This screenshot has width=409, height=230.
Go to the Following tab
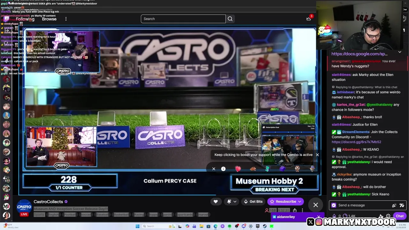point(25,19)
